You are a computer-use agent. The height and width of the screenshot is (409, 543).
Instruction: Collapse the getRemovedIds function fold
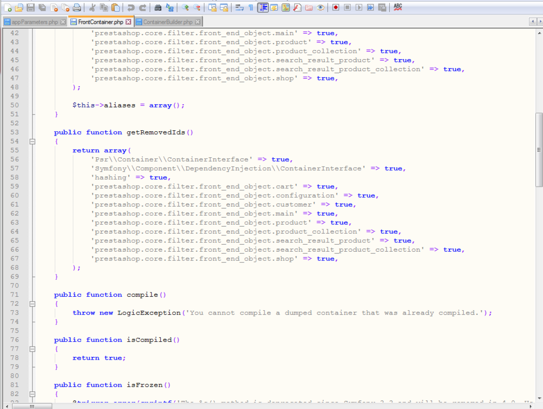[x=32, y=141]
